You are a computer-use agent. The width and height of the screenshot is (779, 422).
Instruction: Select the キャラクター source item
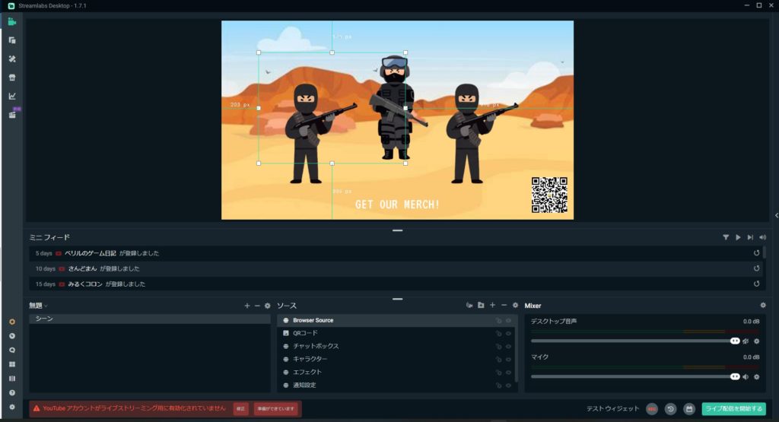pyautogui.click(x=310, y=360)
